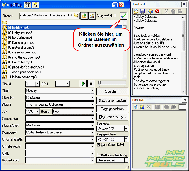189x171 pixels.
Task: Click Tags generieren button
Action: tap(112, 109)
